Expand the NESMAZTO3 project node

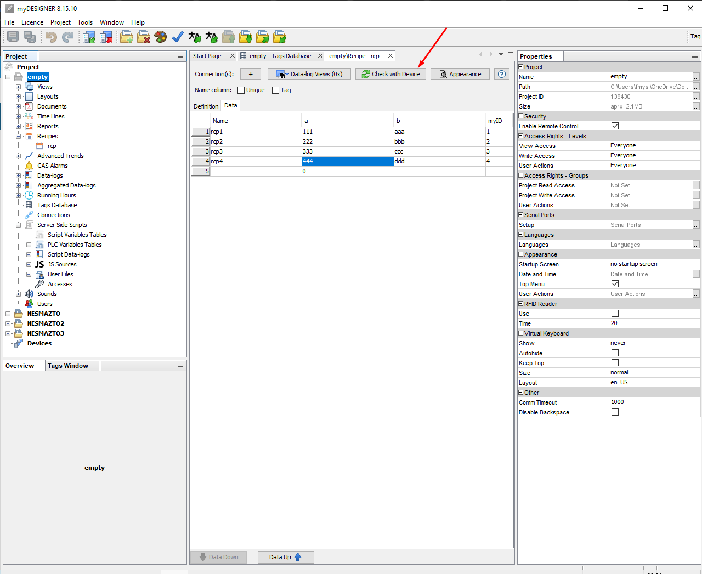[8, 333]
